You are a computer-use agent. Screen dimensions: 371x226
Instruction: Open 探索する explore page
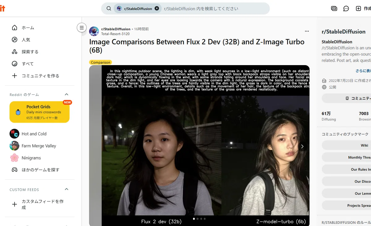pos(40,52)
